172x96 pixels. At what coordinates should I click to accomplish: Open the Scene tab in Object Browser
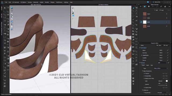click(141, 6)
